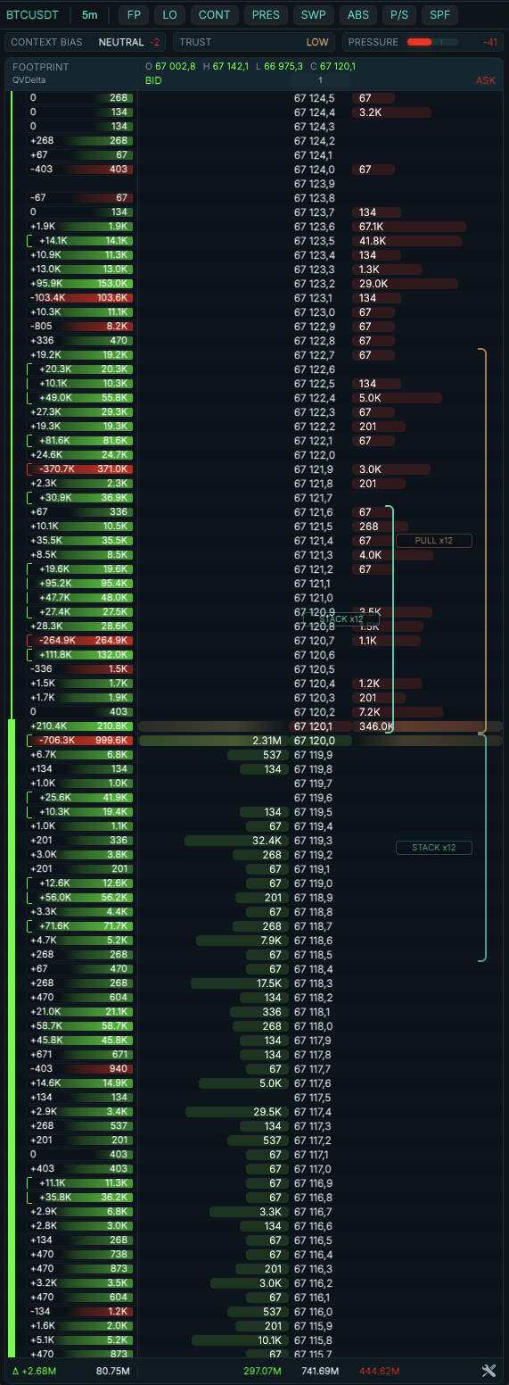
Task: Click the FOOTPRINT panel title
Action: point(40,67)
